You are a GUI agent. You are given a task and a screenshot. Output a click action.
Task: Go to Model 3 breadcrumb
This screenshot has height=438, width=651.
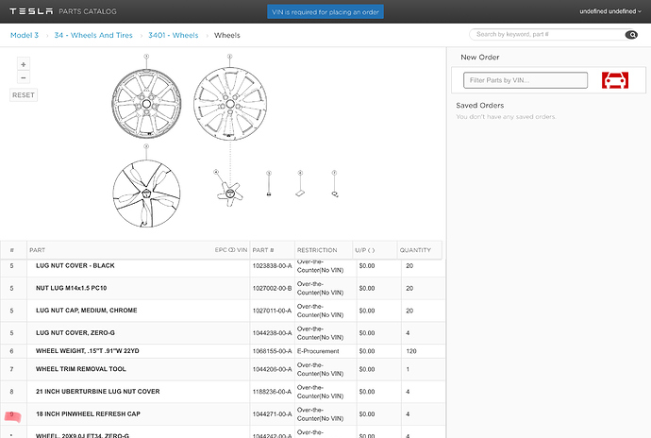point(25,35)
